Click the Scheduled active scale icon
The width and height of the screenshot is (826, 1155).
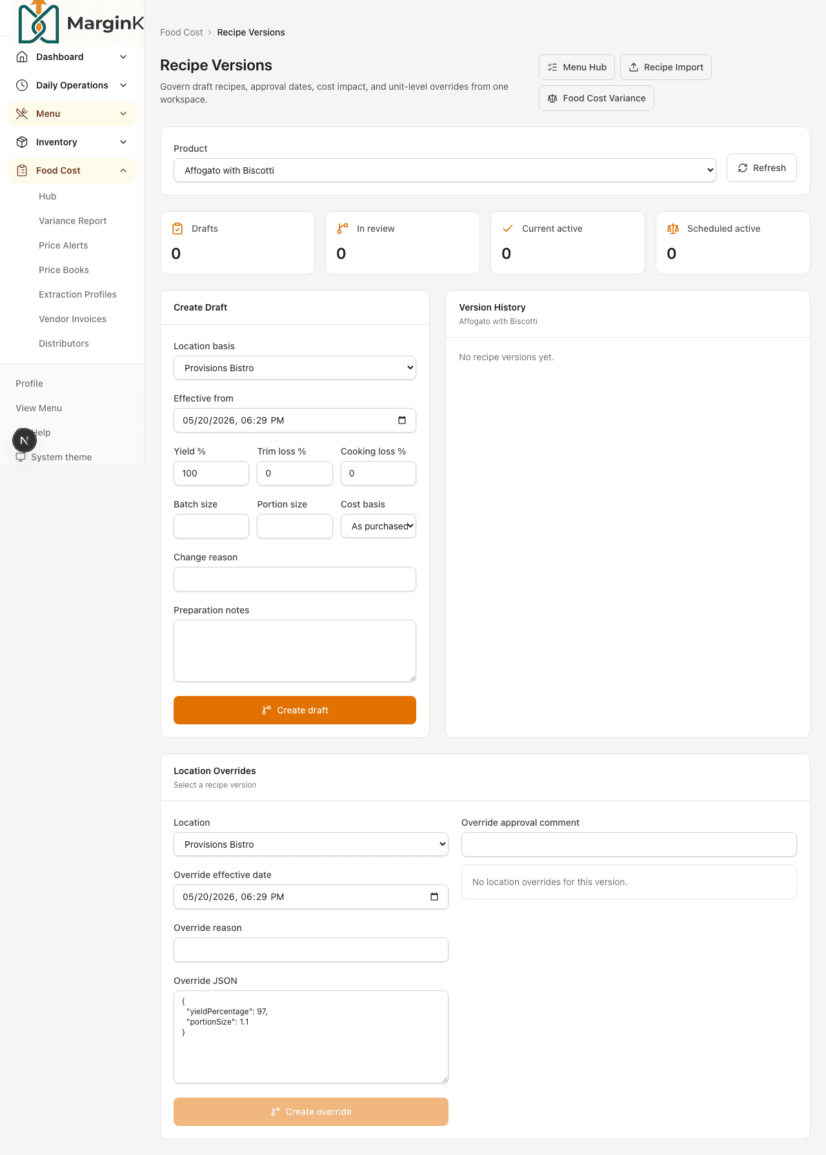[x=673, y=229]
